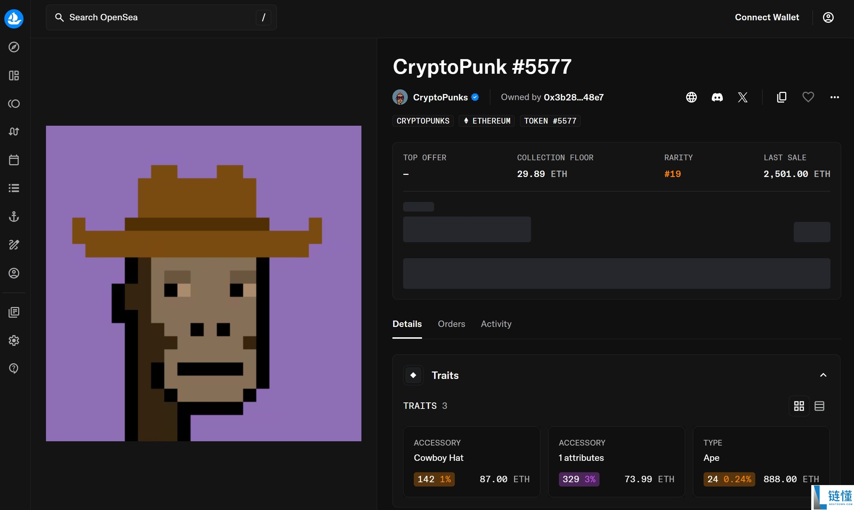Click the account avatar icon in header
The width and height of the screenshot is (854, 510).
click(x=828, y=17)
